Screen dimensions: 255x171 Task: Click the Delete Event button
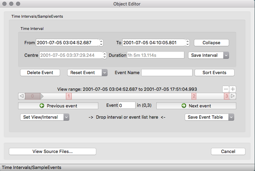(x=40, y=72)
